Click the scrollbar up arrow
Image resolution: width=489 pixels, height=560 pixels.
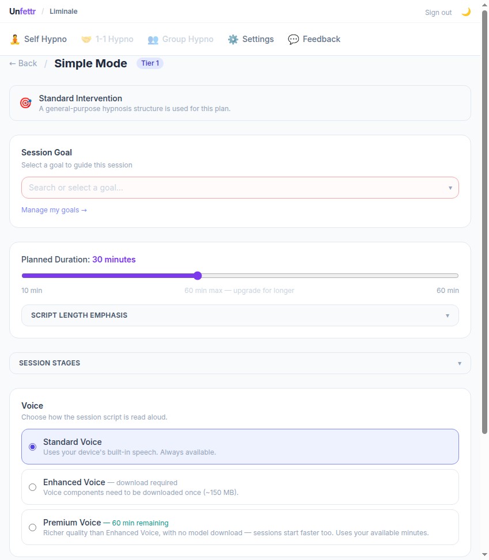click(484, 4)
